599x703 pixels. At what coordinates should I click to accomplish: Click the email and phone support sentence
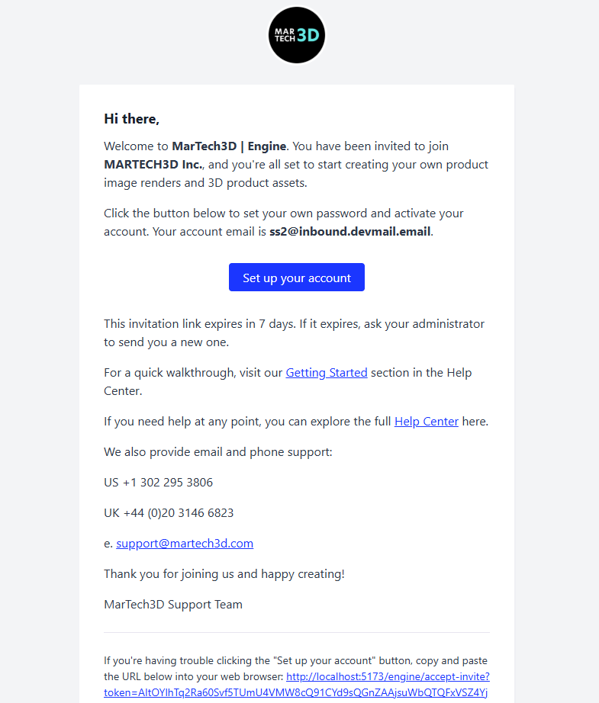(x=218, y=452)
